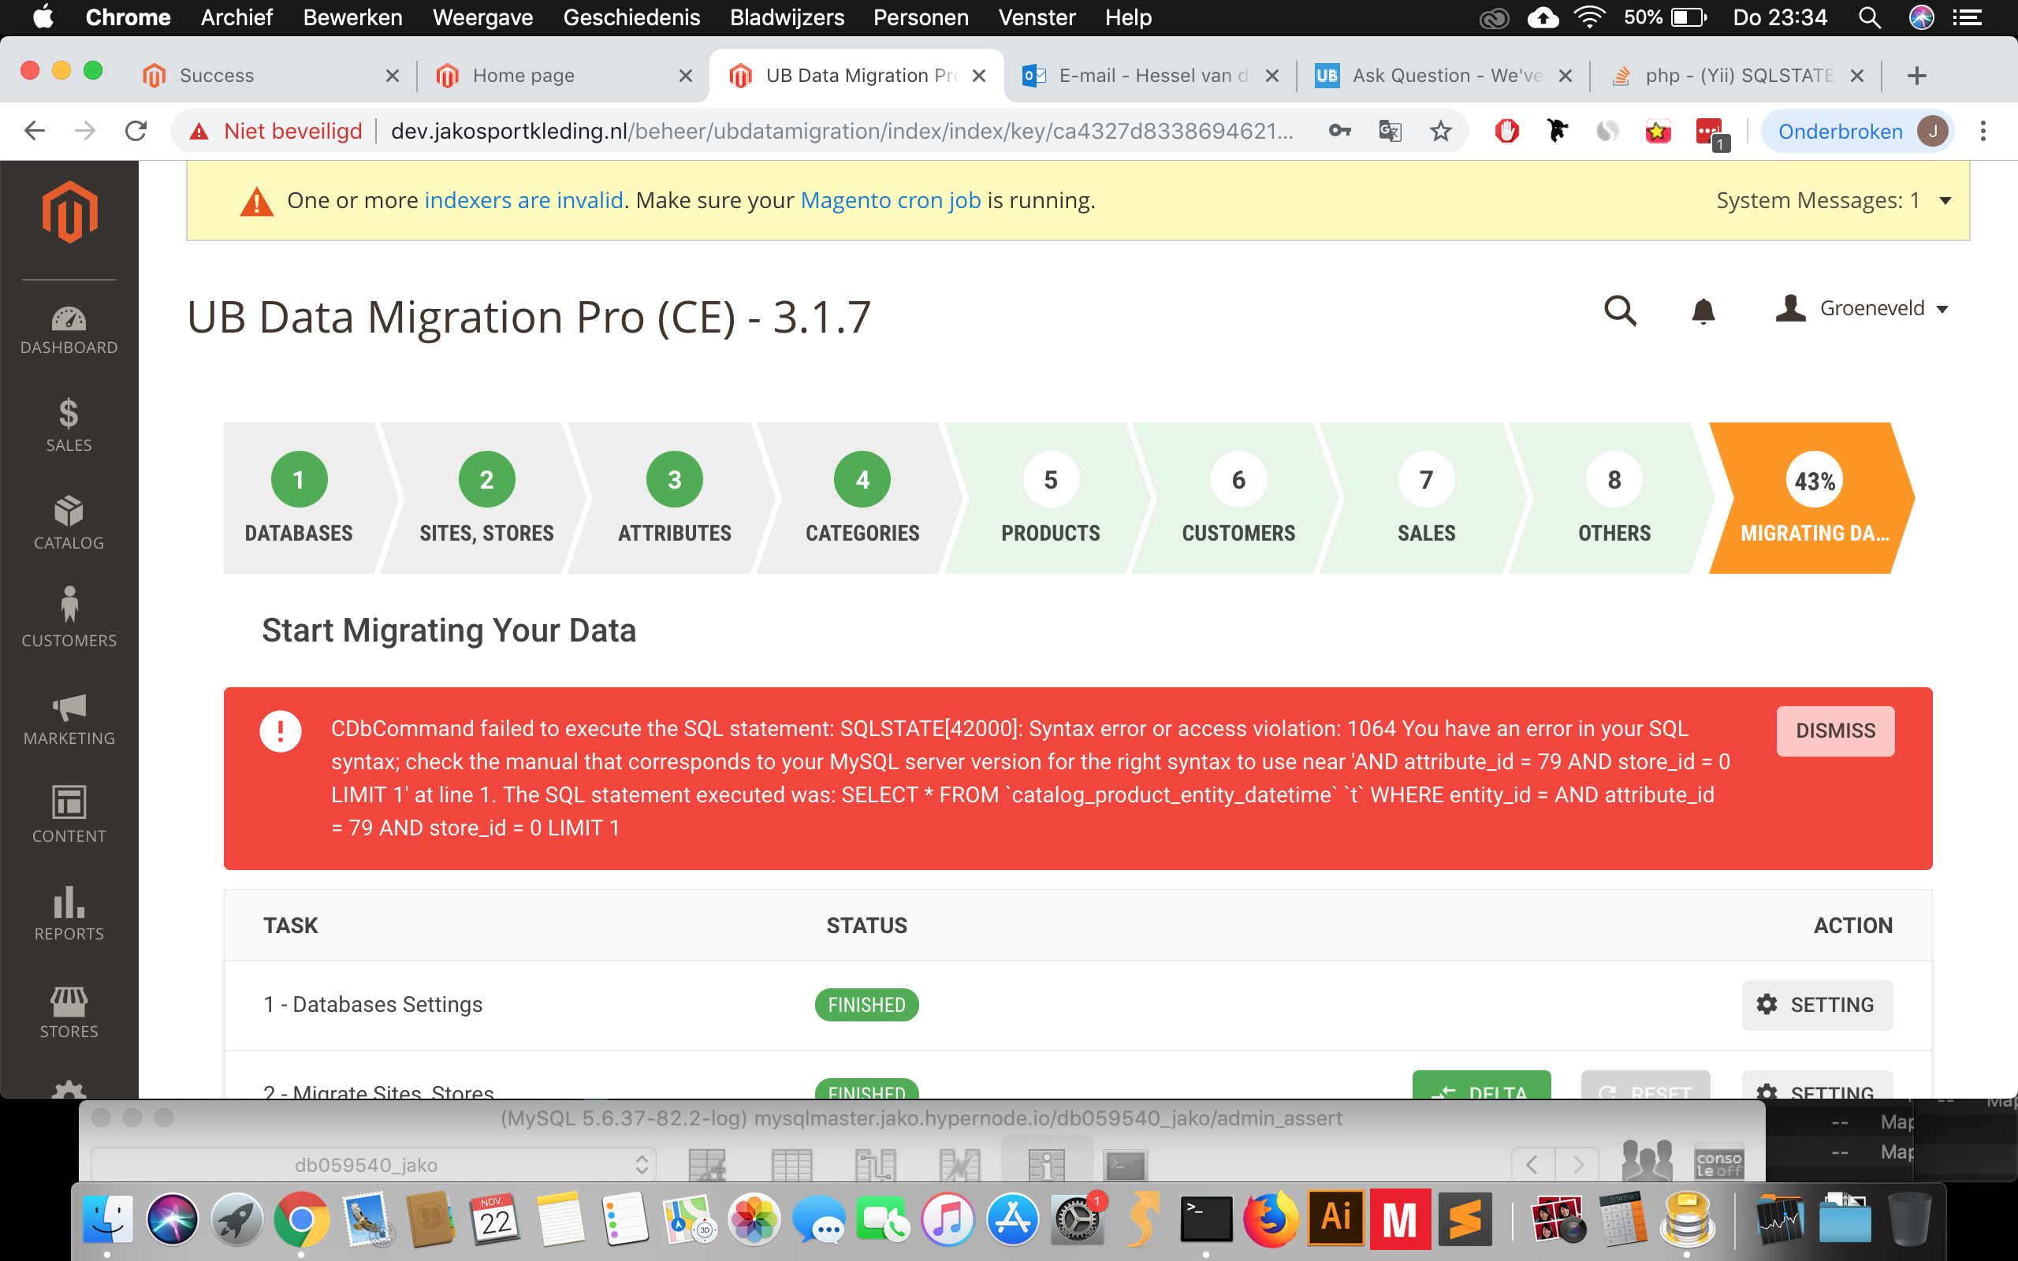The width and height of the screenshot is (2018, 1261).
Task: Open a new Chrome tab
Action: (1916, 76)
